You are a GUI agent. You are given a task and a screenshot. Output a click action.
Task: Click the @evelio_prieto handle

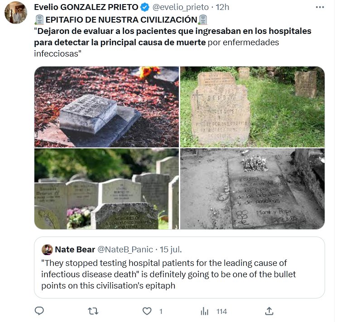180,7
